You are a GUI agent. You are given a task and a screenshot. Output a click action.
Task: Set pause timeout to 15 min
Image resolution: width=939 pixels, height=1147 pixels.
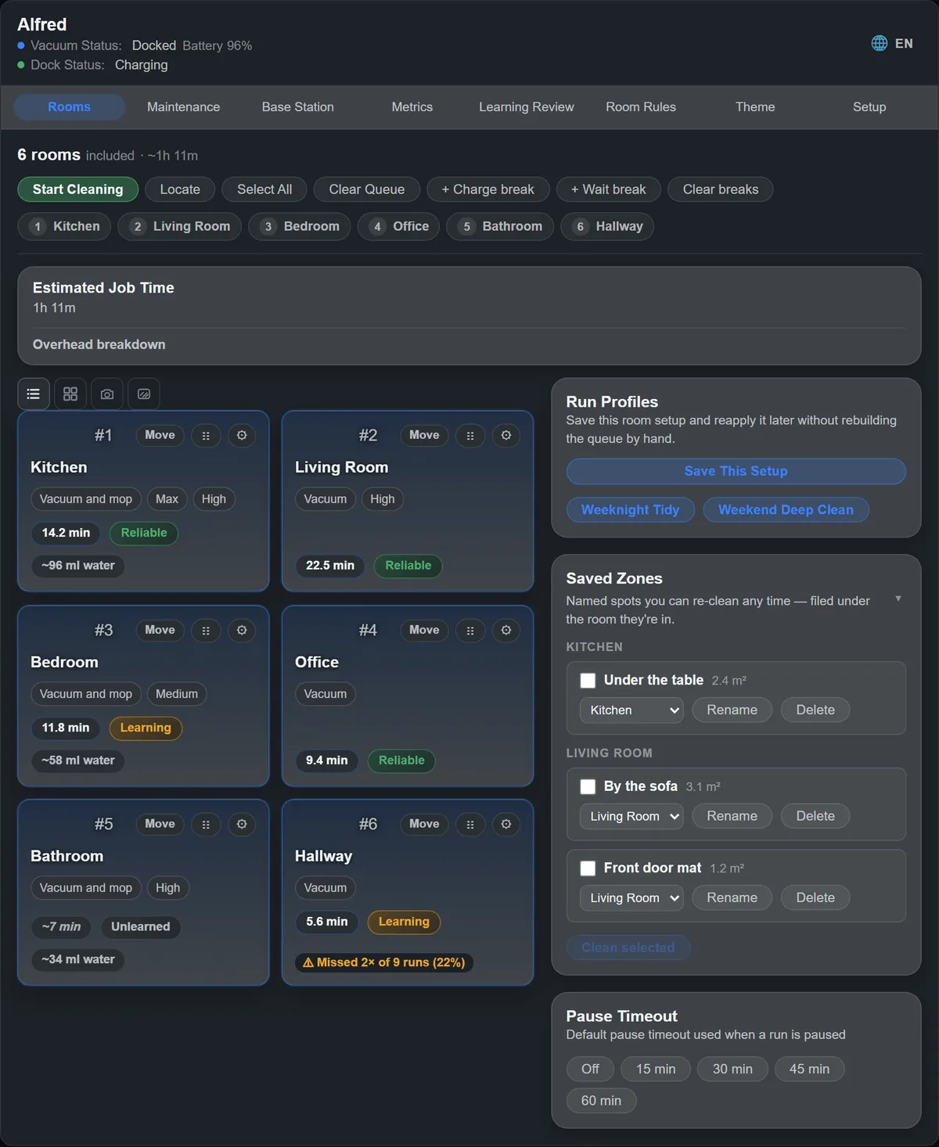point(656,1069)
